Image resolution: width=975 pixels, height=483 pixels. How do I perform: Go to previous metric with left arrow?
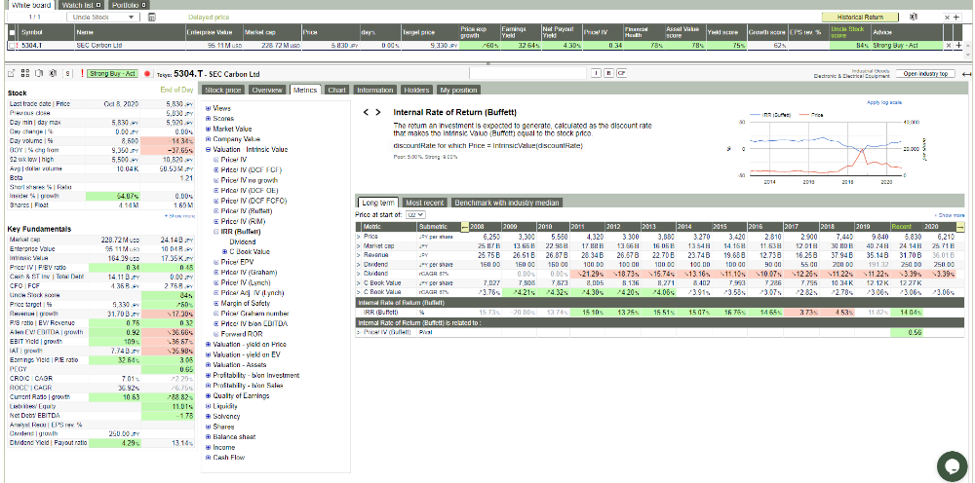pos(366,113)
